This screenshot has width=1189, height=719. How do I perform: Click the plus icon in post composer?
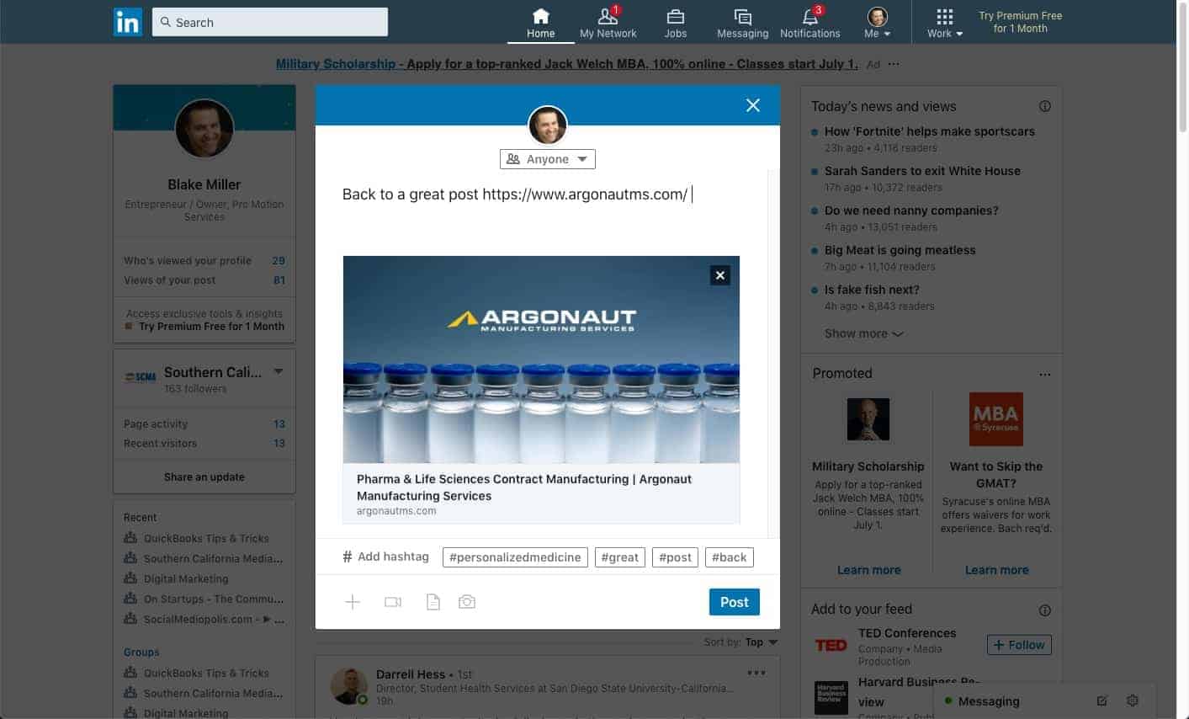353,602
